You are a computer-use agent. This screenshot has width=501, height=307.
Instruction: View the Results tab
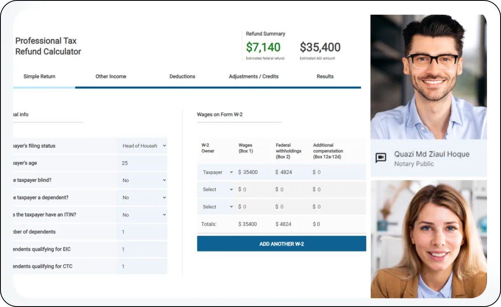[325, 76]
